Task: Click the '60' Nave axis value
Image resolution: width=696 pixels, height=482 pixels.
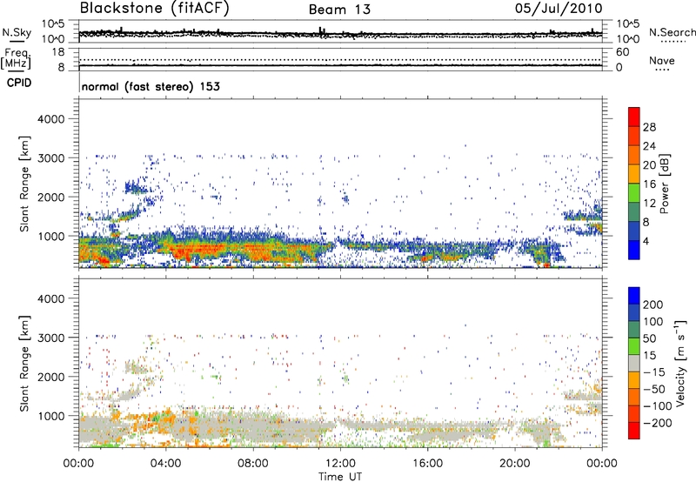Action: (x=622, y=52)
